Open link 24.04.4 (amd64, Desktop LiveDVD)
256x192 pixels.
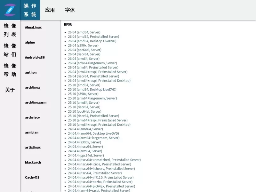click(x=93, y=134)
